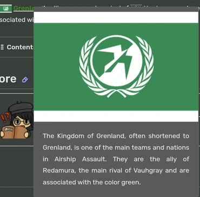Image resolution: width=200 pixels, height=197 pixels.
Task: Click the large Grenland flag image in popup
Action: coord(116,67)
